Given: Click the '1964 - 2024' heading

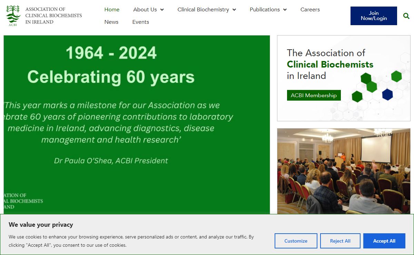Looking at the screenshot, I should pyautogui.click(x=111, y=53).
